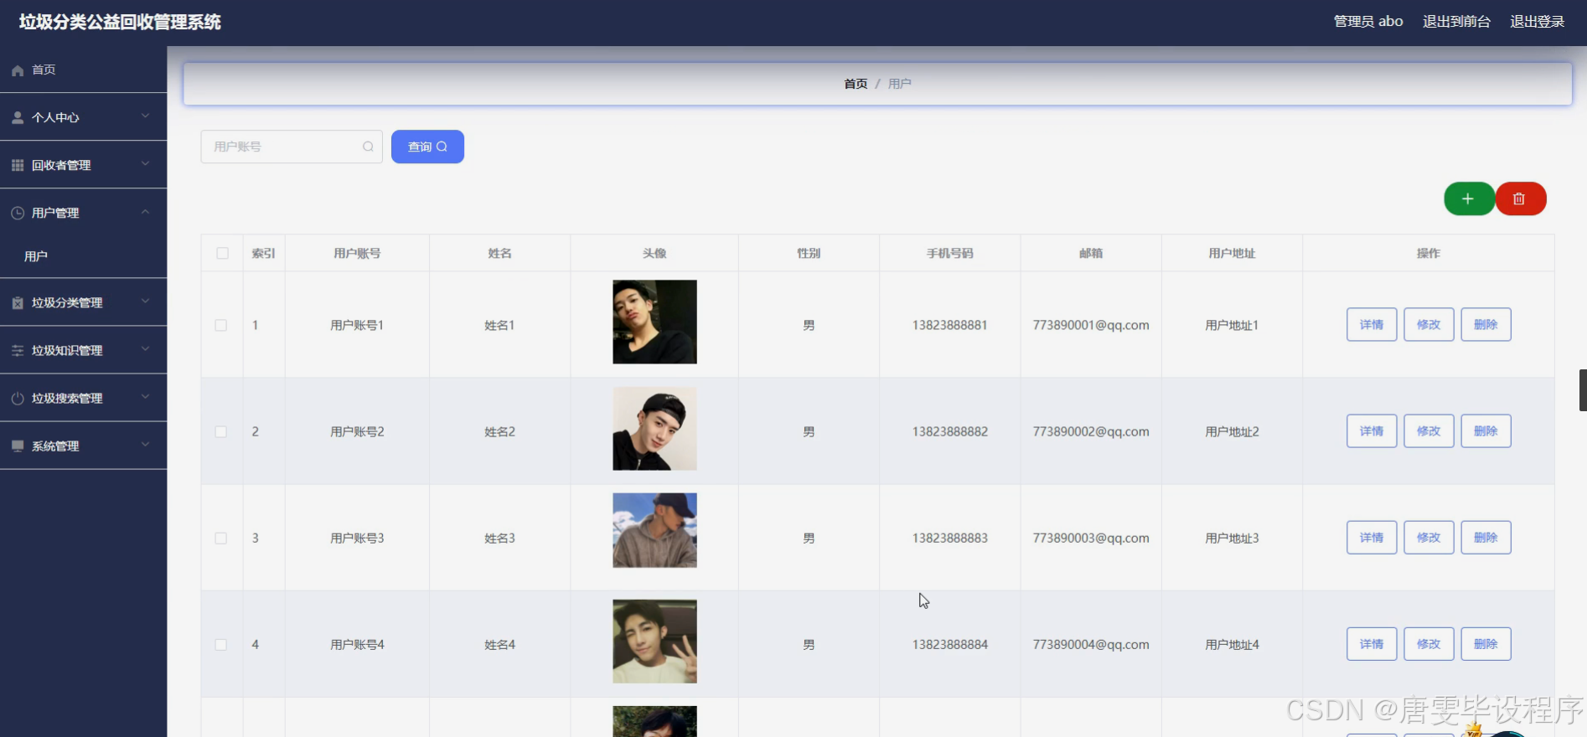Click the magnifier icon in search field
Image resolution: width=1587 pixels, height=737 pixels.
tap(368, 147)
